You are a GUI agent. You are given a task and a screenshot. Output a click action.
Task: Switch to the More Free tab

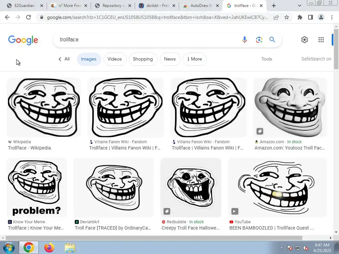[70, 6]
